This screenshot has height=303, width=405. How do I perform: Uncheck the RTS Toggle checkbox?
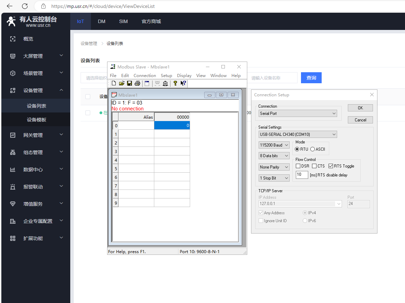pos(331,166)
